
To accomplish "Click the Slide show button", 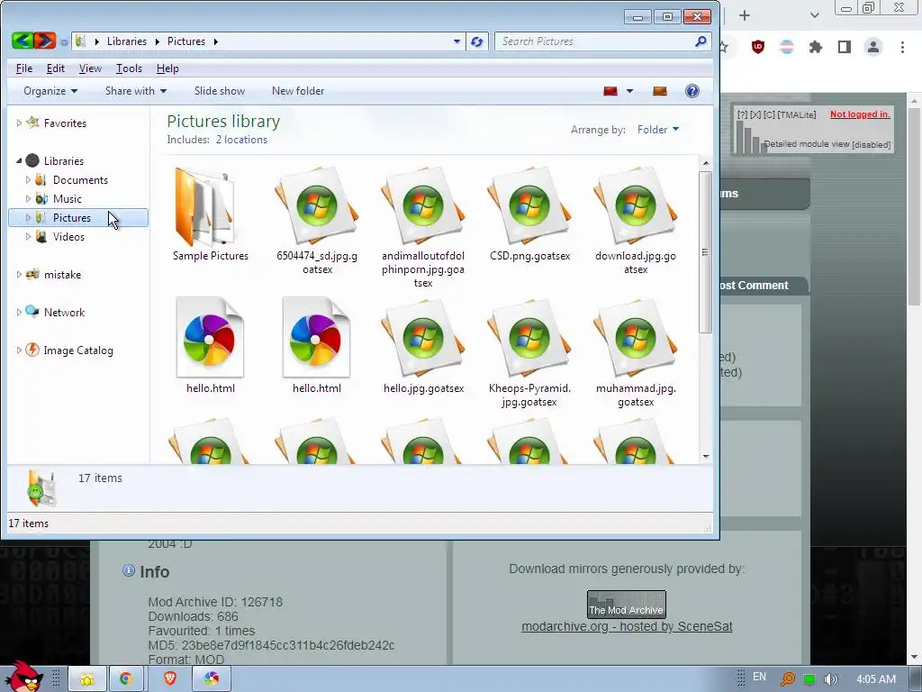I will (x=220, y=91).
